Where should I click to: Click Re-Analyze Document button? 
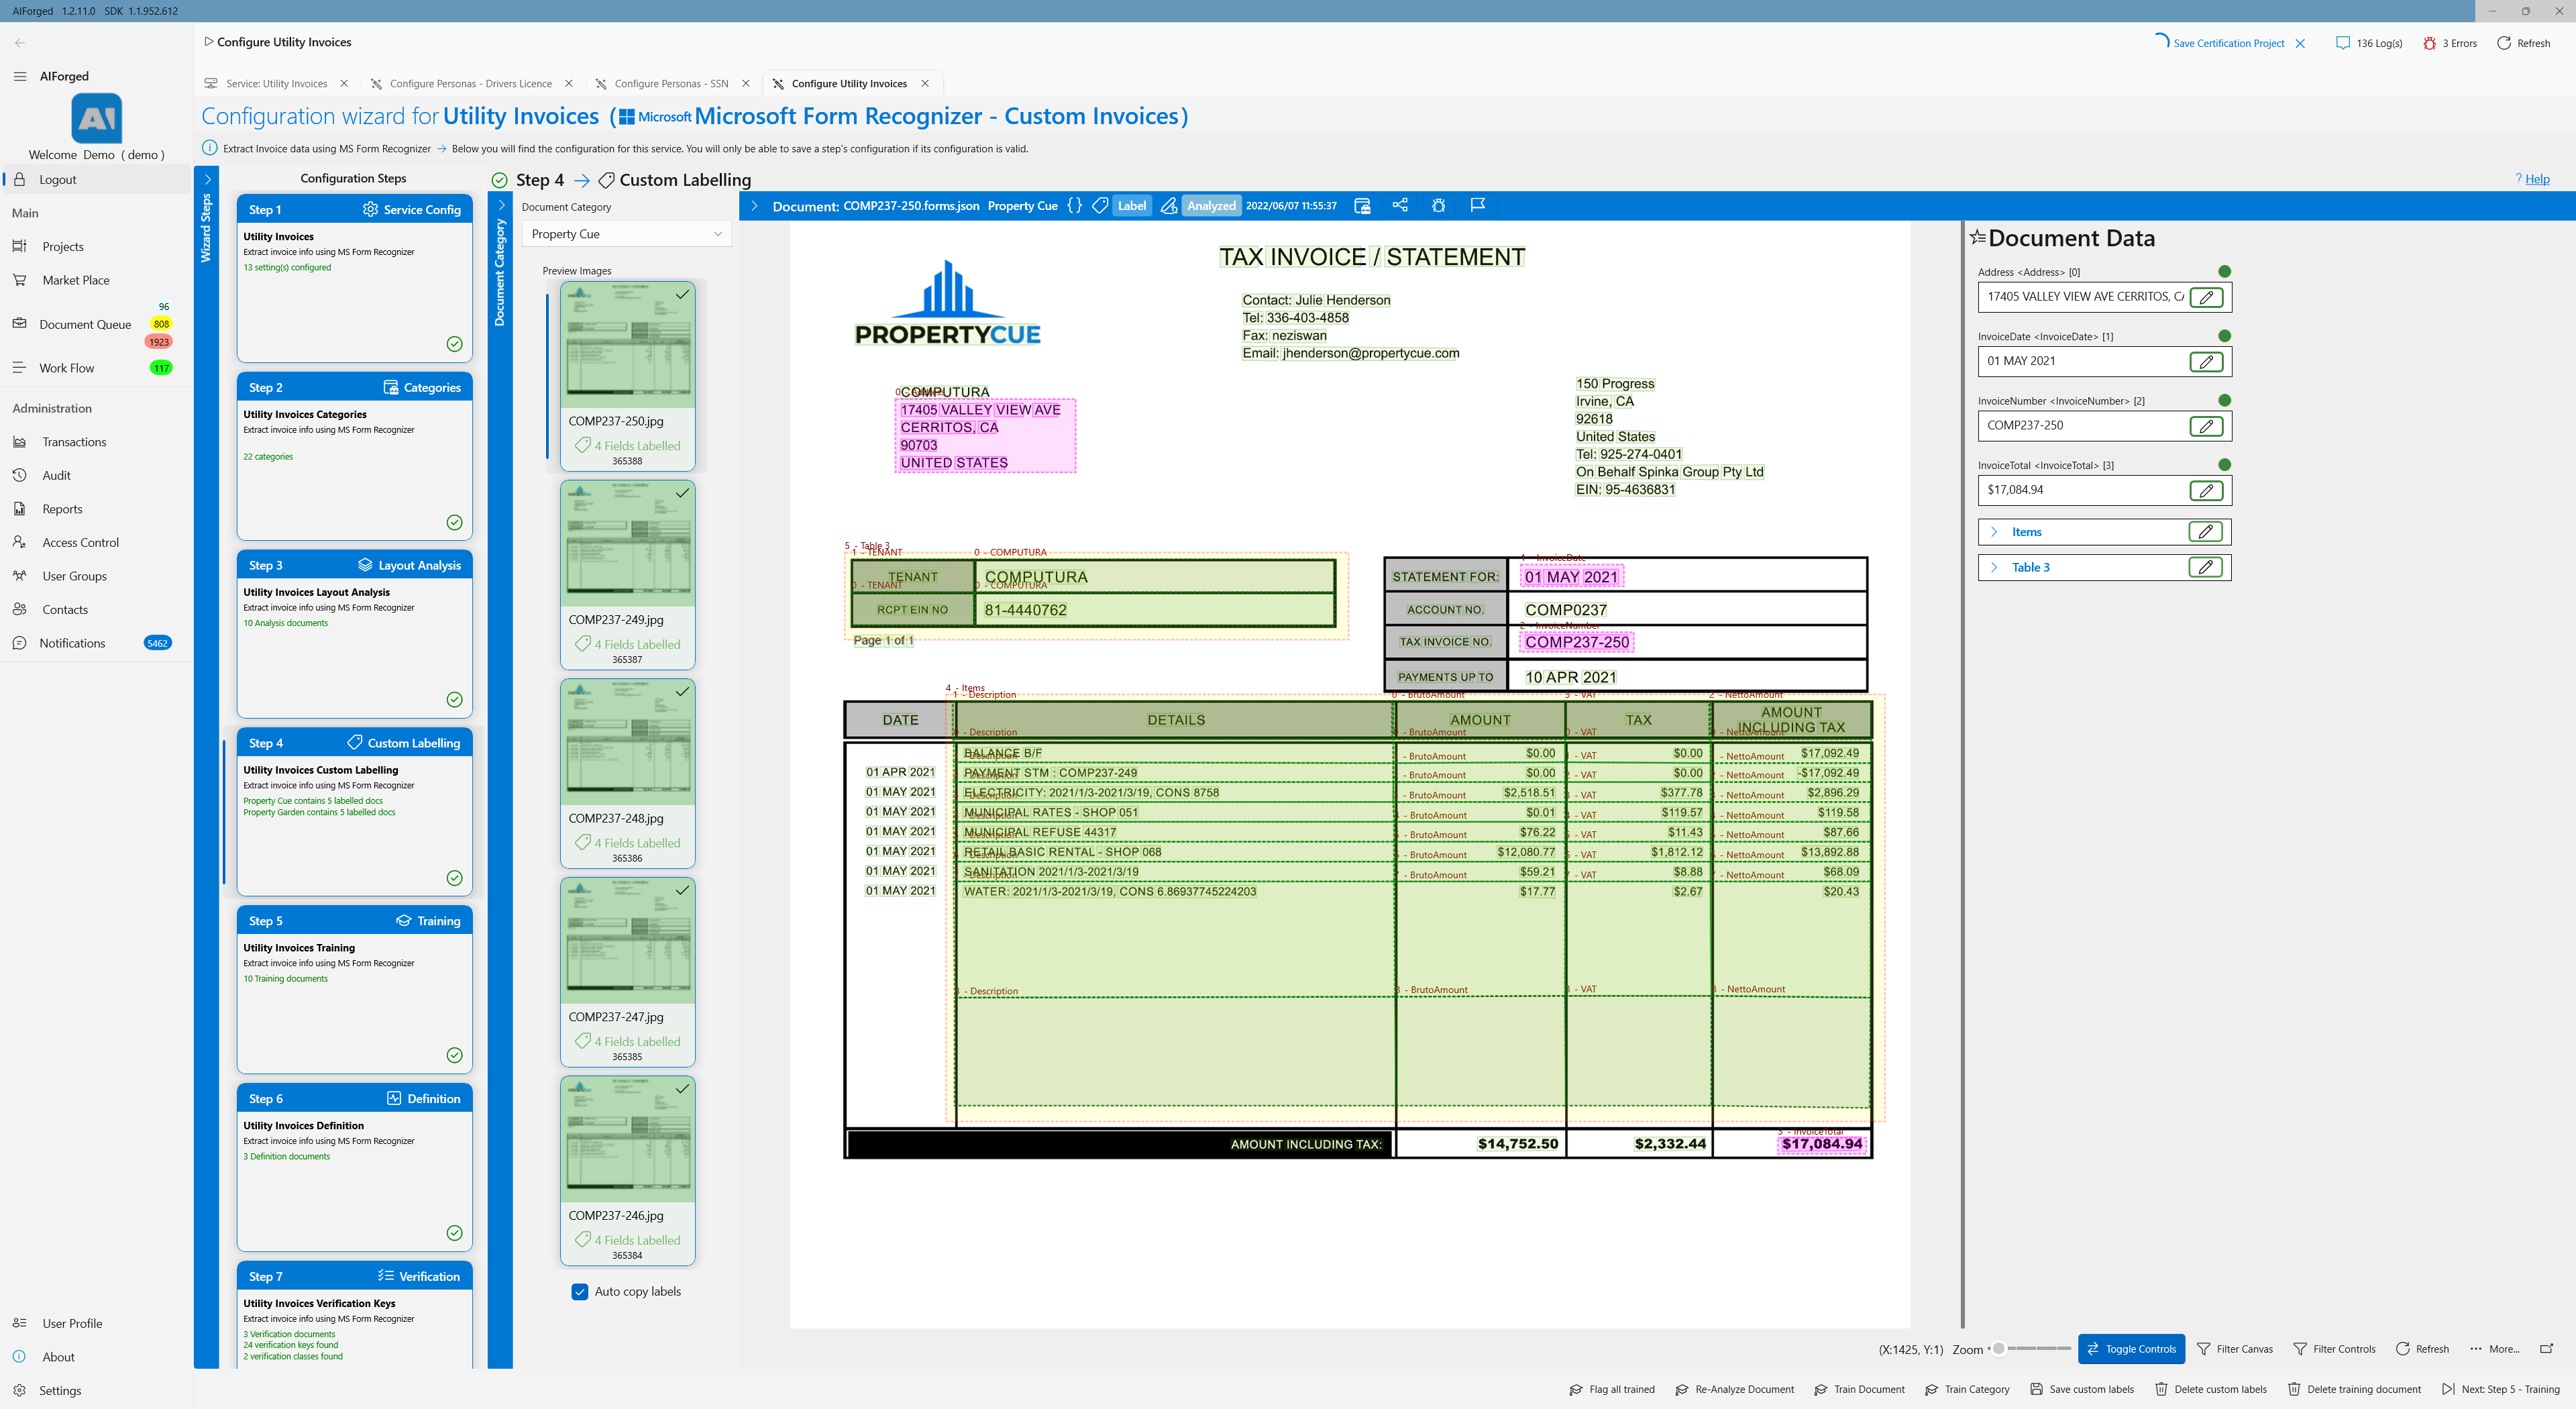[x=1734, y=1389]
